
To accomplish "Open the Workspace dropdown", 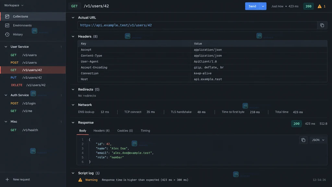I will (14, 5).
